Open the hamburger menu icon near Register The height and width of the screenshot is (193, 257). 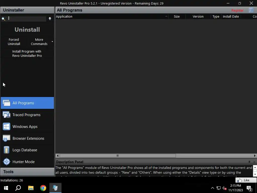click(x=251, y=10)
